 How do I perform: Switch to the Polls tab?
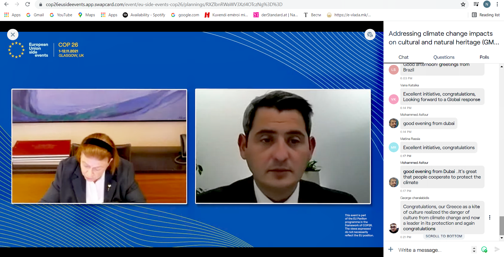tap(484, 57)
